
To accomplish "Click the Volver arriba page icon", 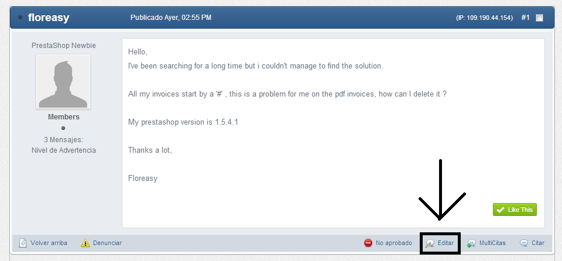I will pos(23,243).
